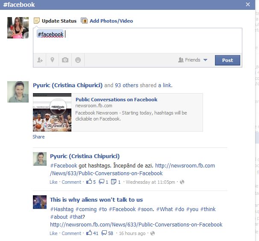The height and width of the screenshot is (241, 259).
Task: Open 'This is why aliens won't talk to us' page
Action: (x=97, y=200)
